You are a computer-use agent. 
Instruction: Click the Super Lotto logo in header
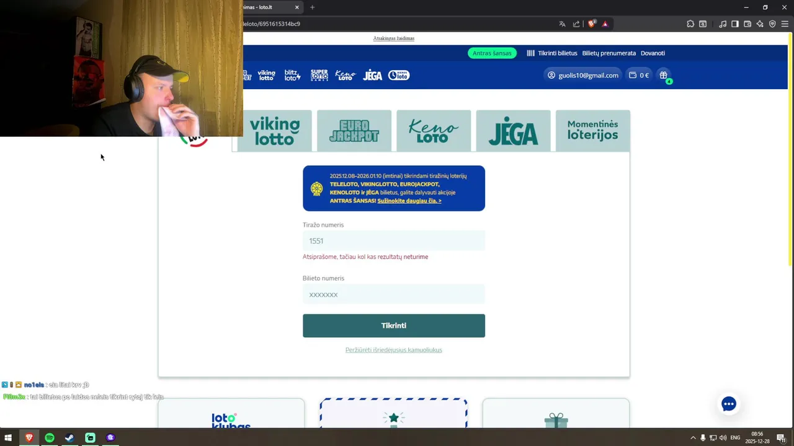(319, 75)
